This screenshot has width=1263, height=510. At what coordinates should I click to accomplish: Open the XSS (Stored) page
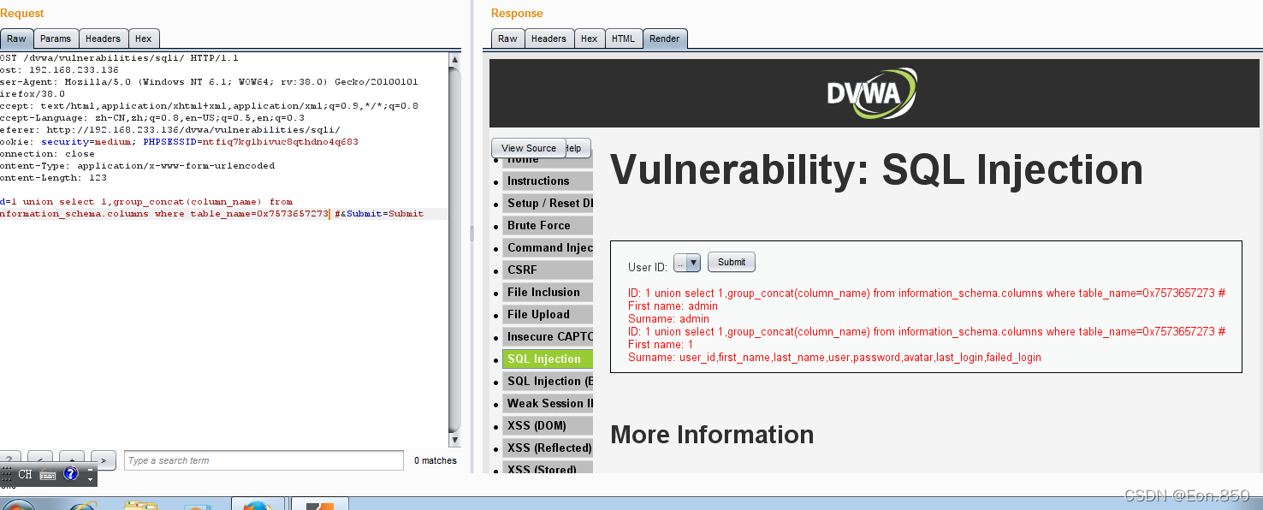coord(548,468)
